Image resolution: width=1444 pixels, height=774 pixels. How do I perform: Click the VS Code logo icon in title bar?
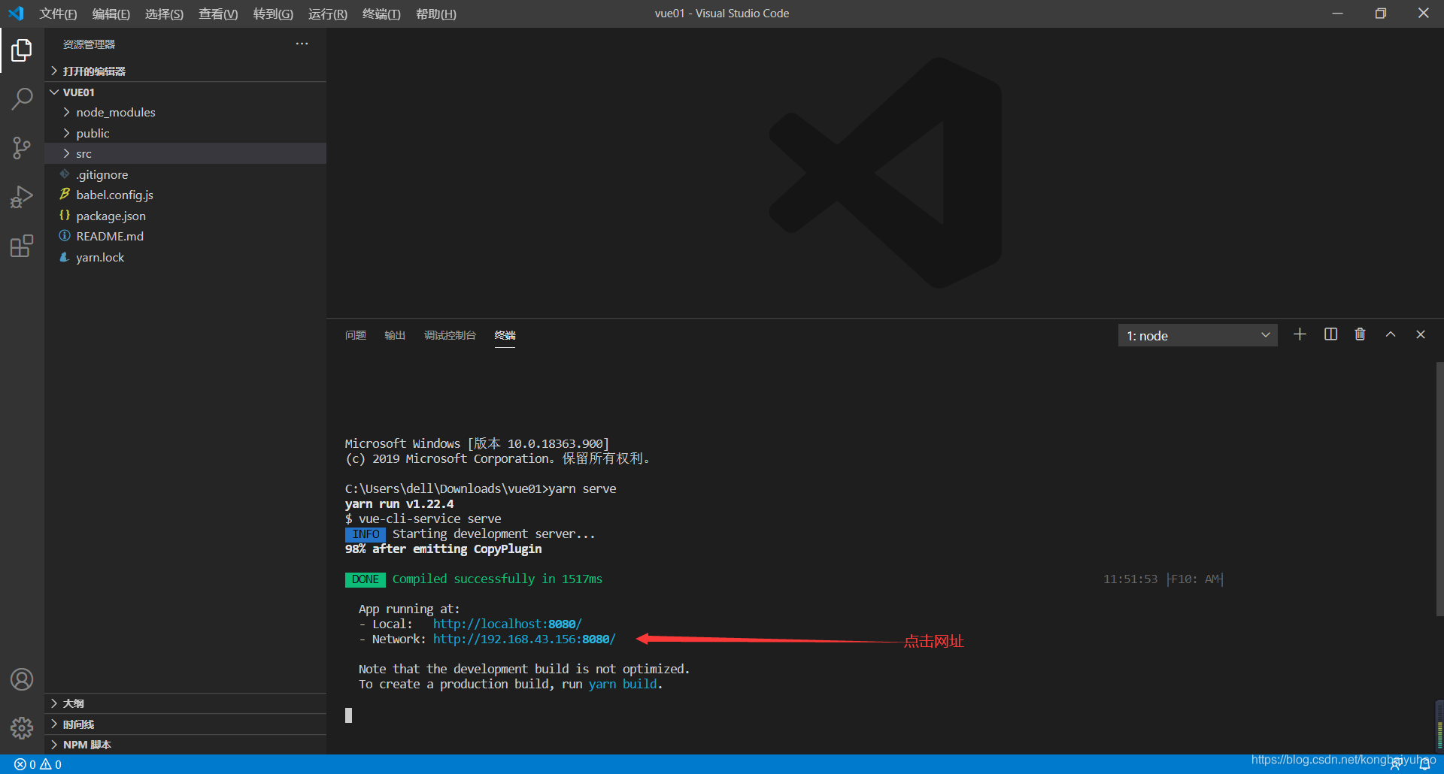coord(16,14)
